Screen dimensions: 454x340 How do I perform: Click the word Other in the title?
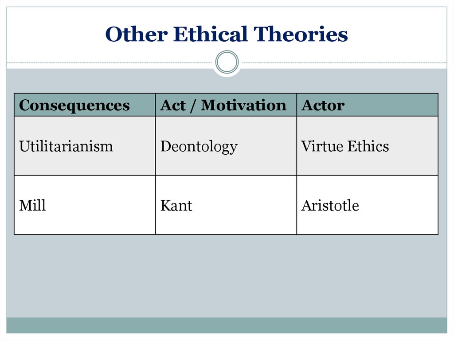137,34
